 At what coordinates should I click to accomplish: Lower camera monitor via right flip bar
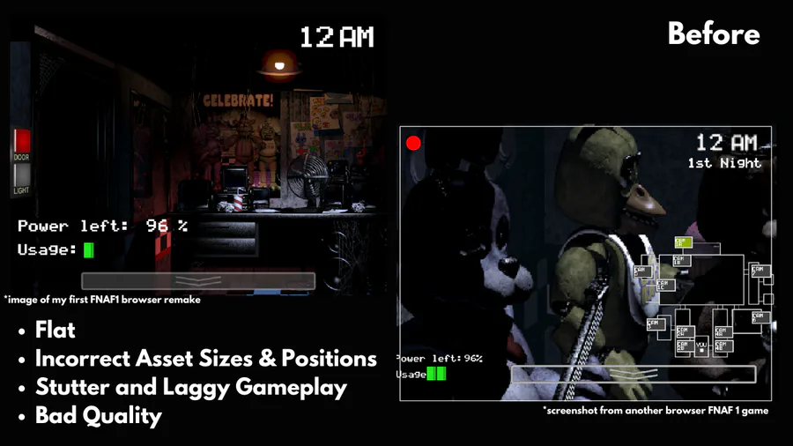coord(634,375)
